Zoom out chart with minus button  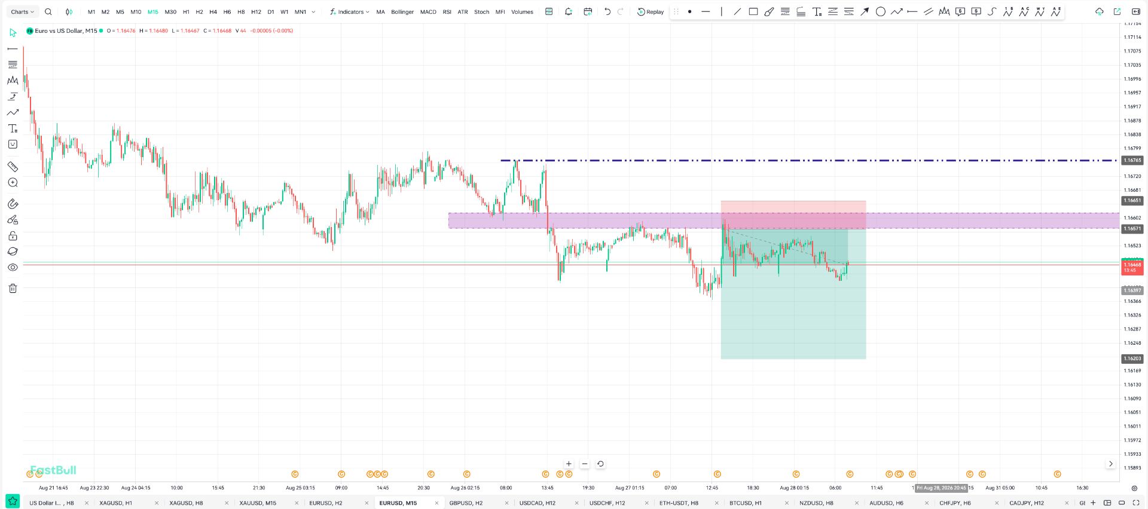coord(585,464)
